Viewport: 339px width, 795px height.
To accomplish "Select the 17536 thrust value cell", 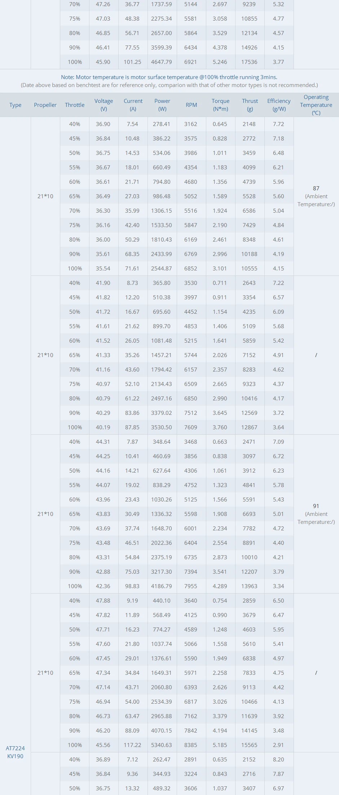I will (x=249, y=62).
